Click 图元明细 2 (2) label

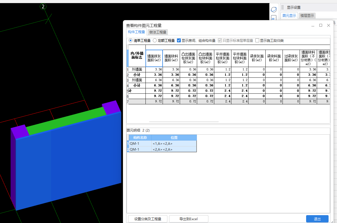[138, 130]
